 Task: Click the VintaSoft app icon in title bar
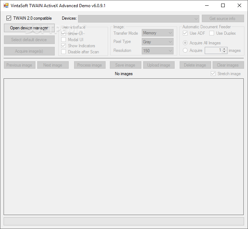(6, 5)
